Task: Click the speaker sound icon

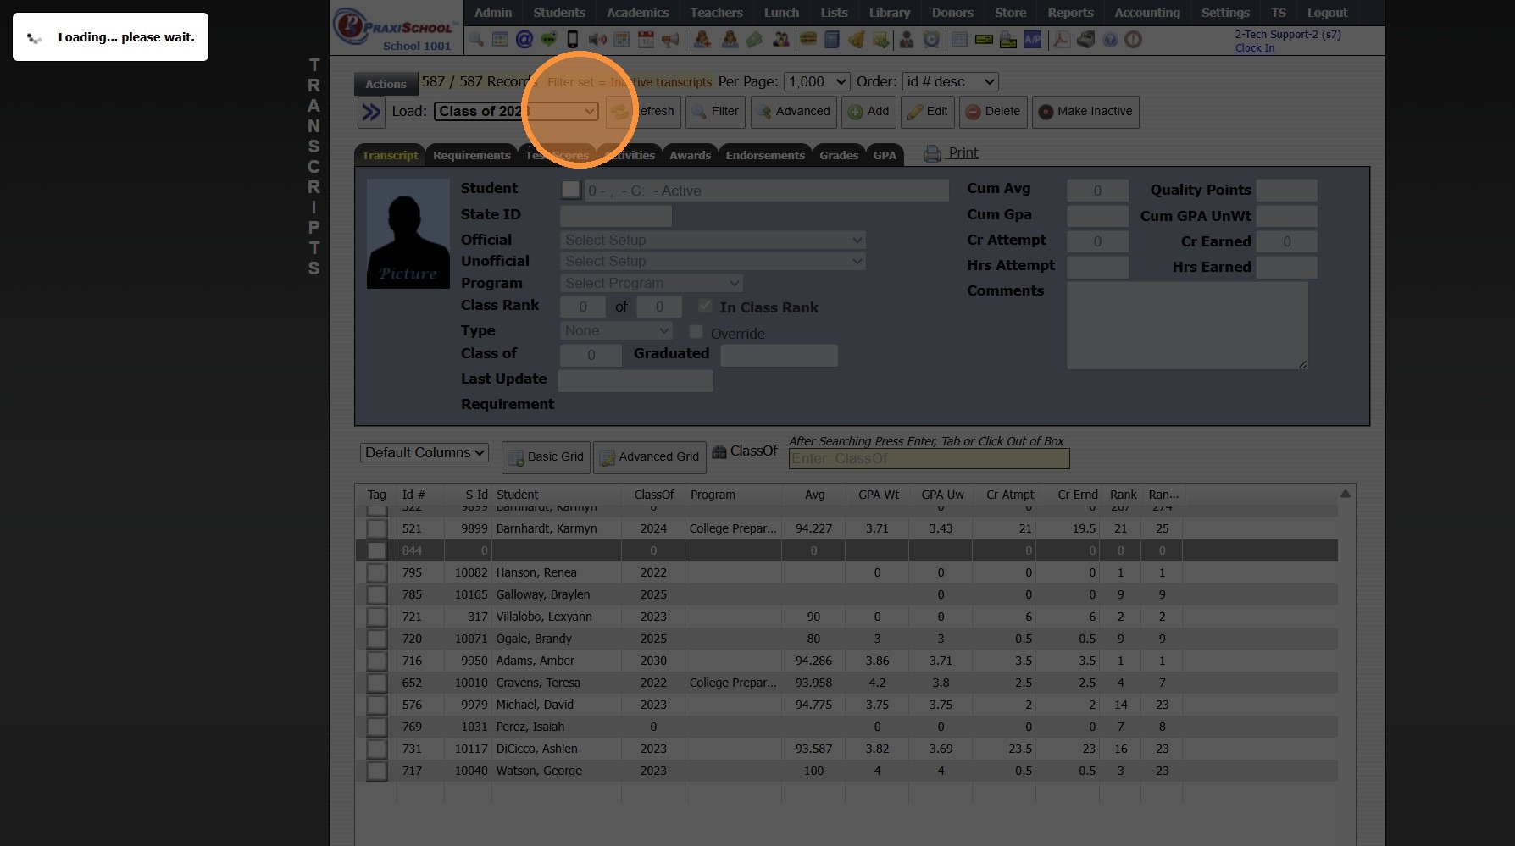Action: click(597, 40)
